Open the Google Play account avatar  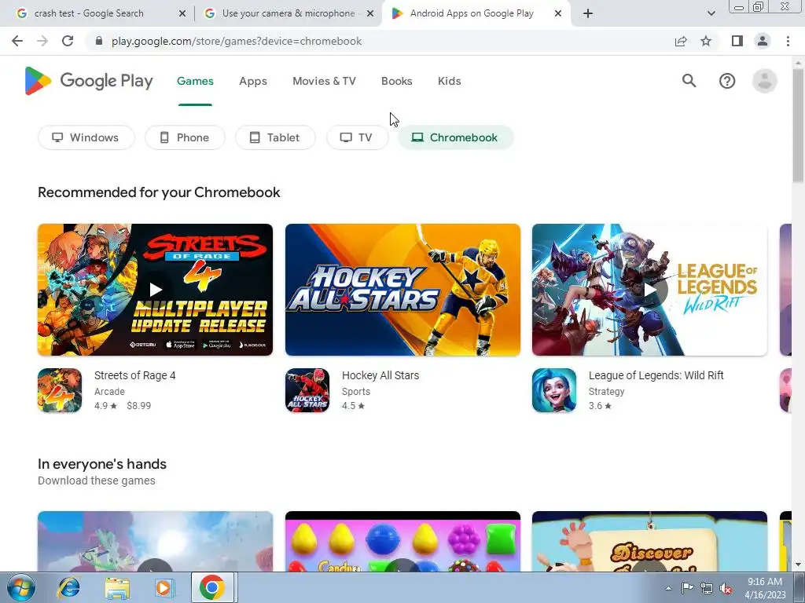[x=764, y=81]
